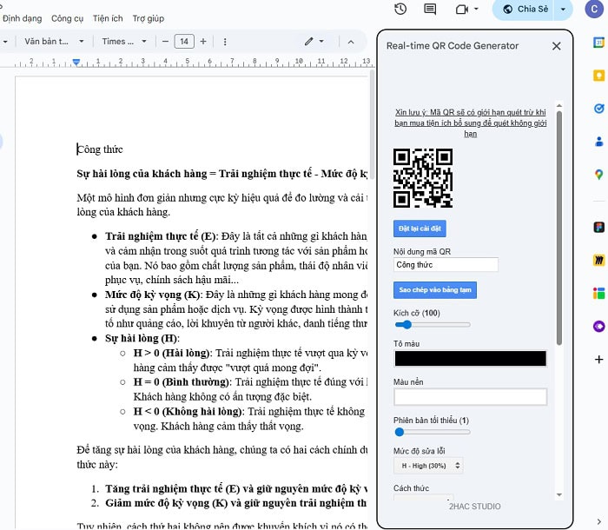Click the Công thức heading text
Image resolution: width=608 pixels, height=530 pixels.
100,149
